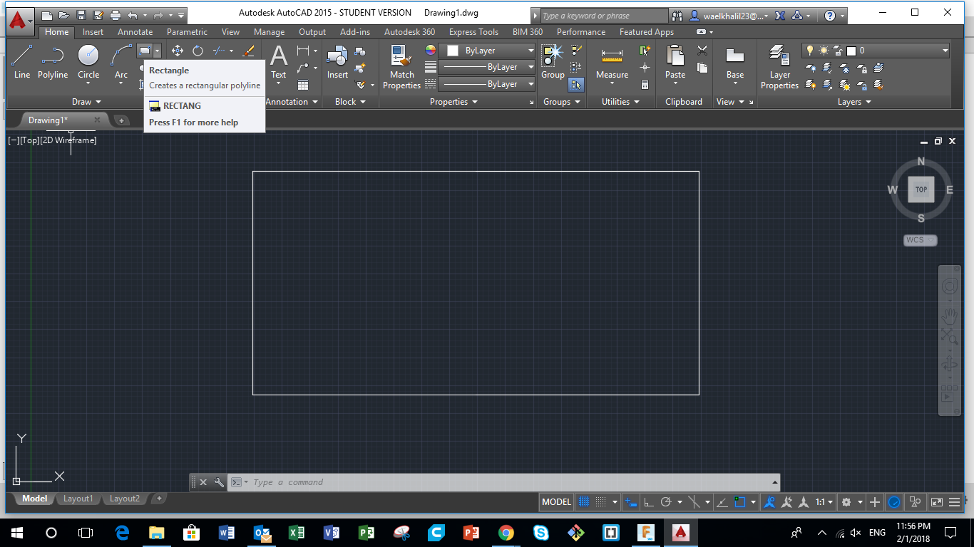Click the Cut scissors icon
This screenshot has height=547, width=974.
702,51
